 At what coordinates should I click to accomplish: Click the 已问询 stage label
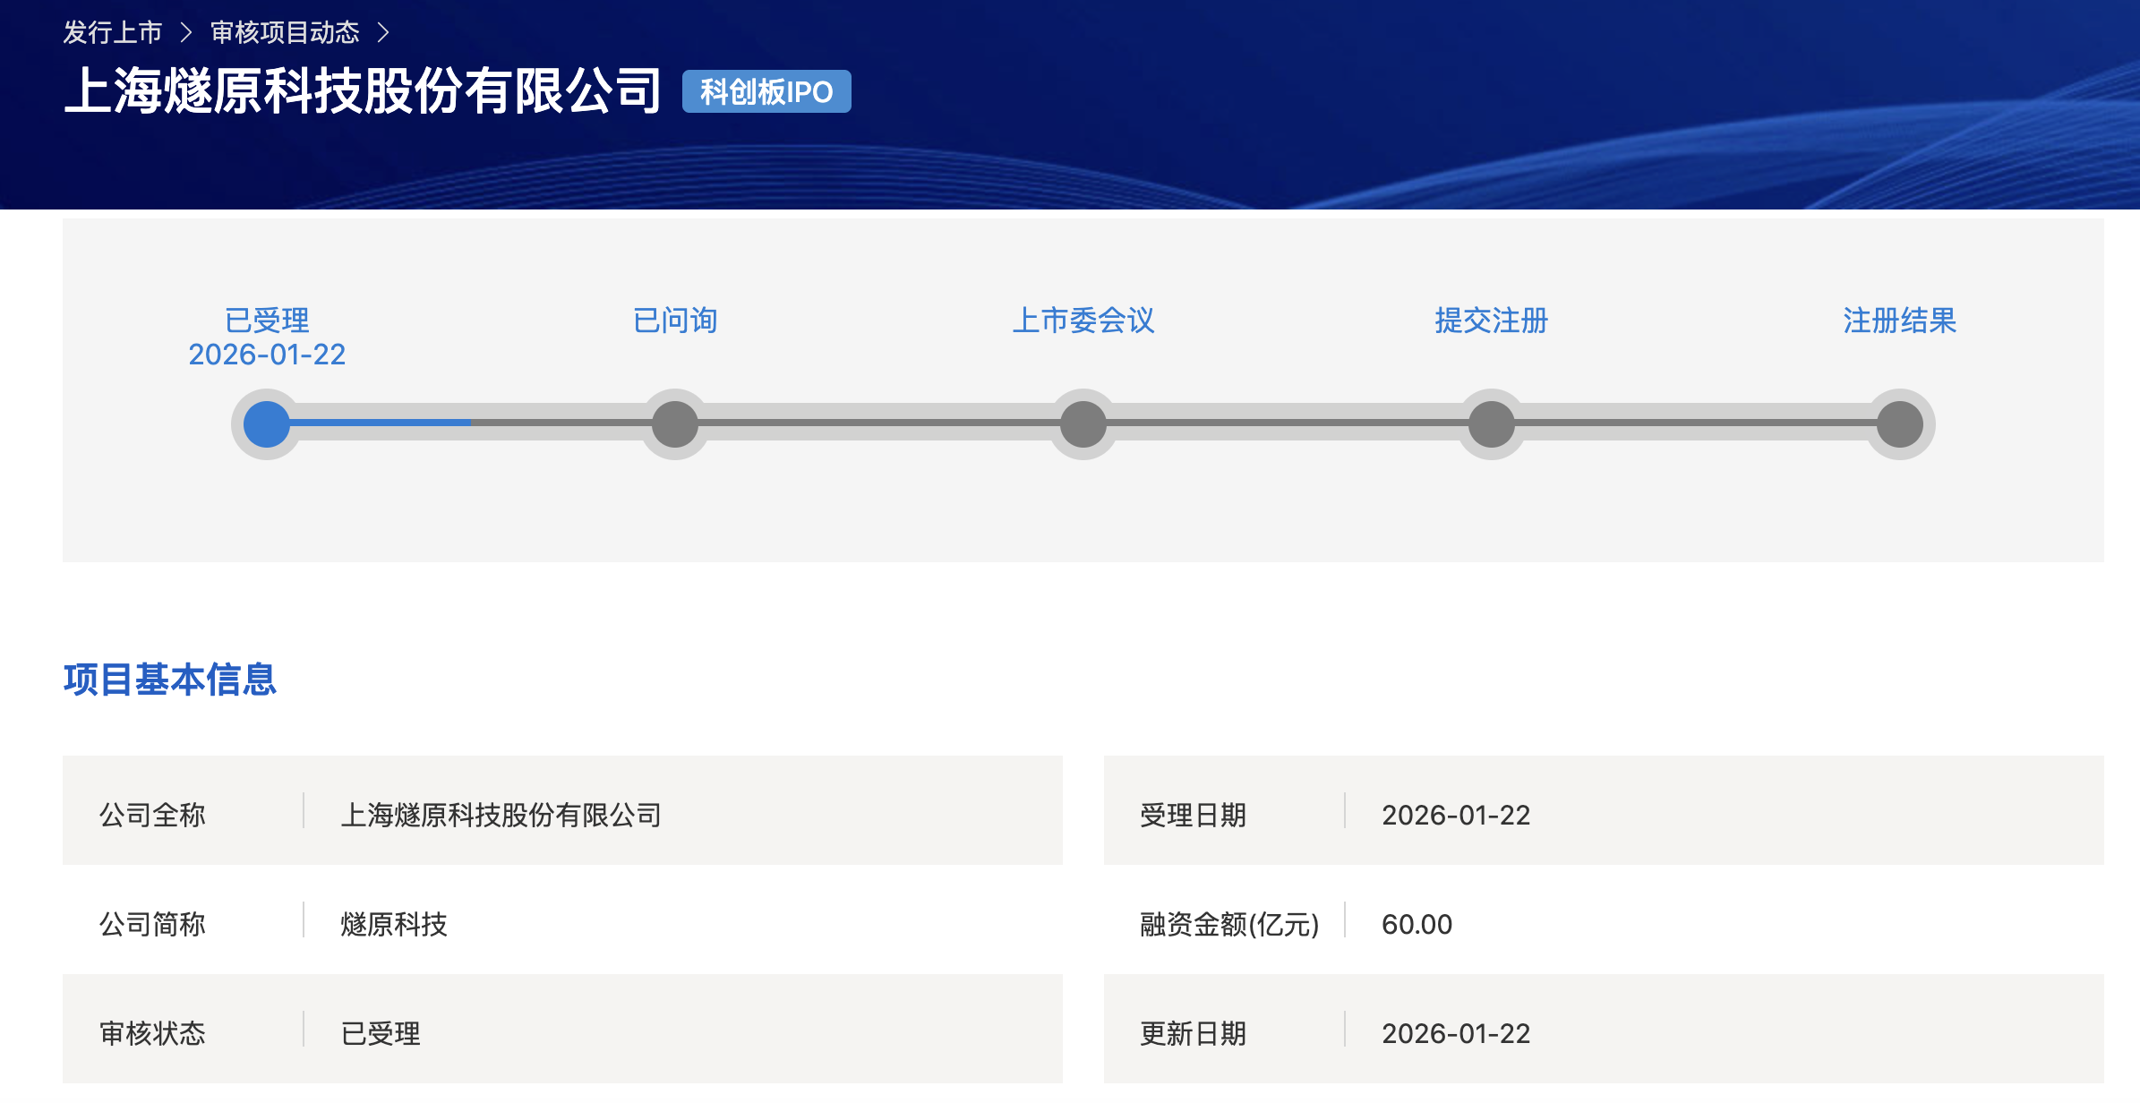[x=675, y=321]
